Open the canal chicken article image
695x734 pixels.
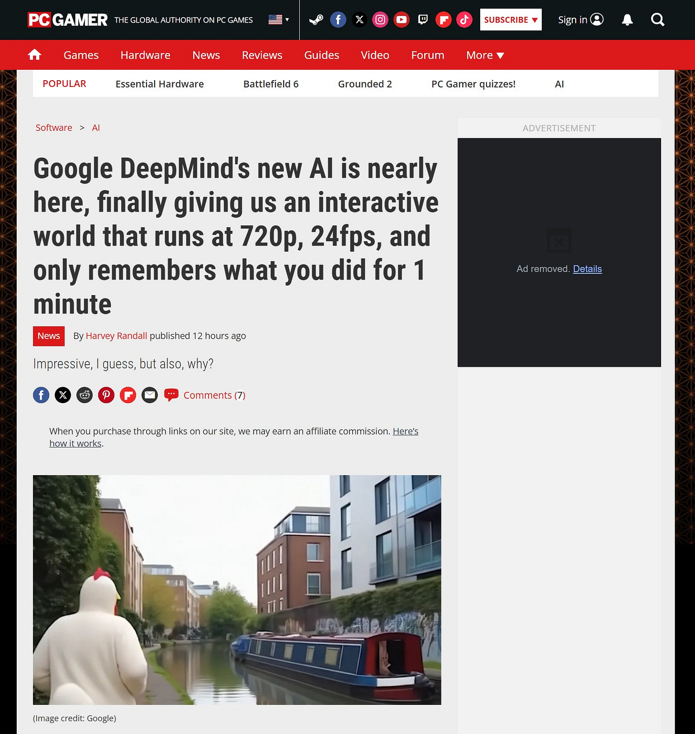coord(237,590)
